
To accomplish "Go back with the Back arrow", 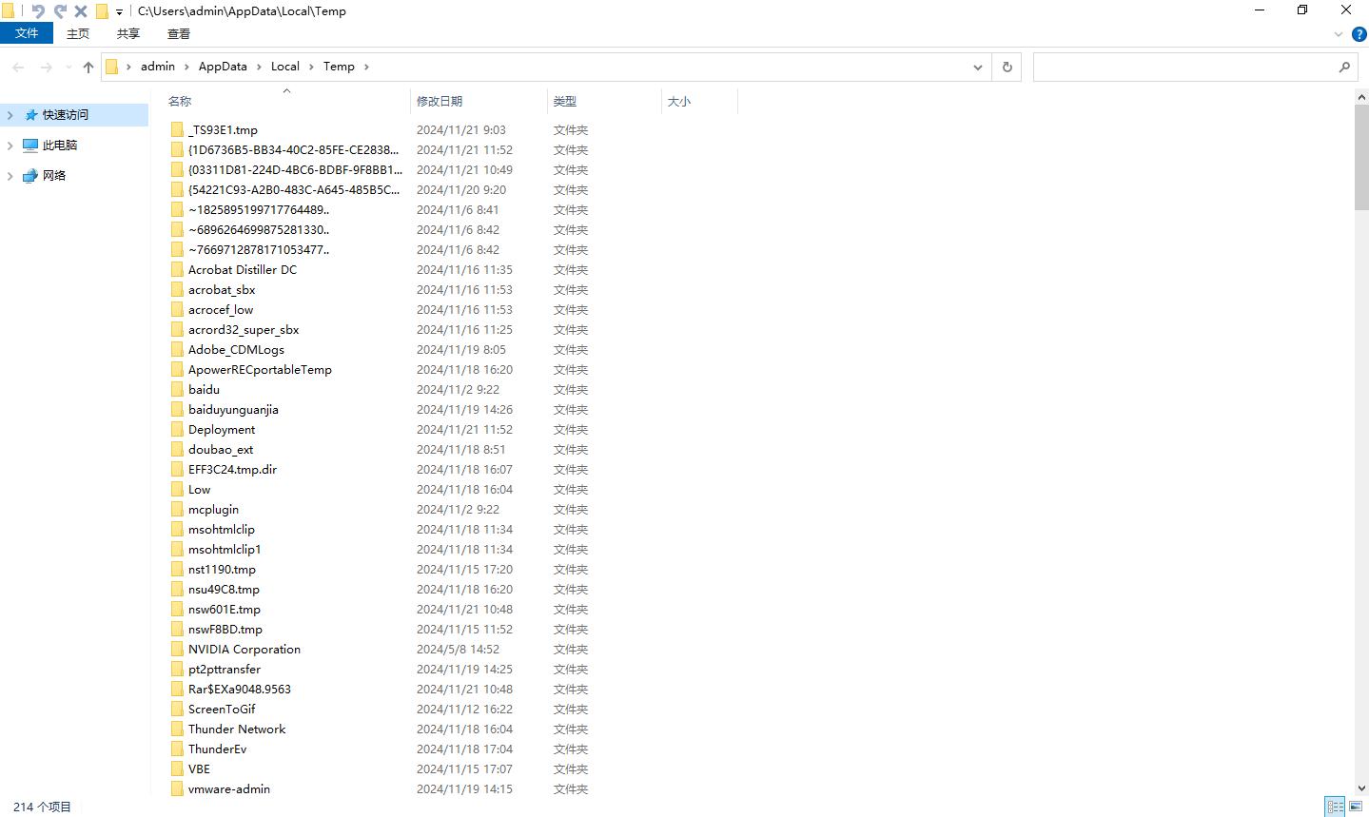I will (x=18, y=67).
